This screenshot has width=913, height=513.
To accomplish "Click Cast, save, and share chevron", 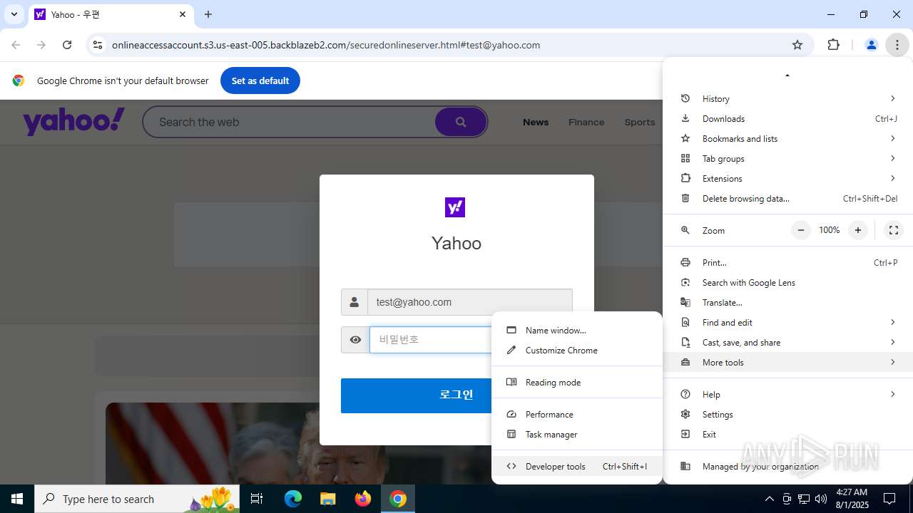I will pyautogui.click(x=892, y=342).
